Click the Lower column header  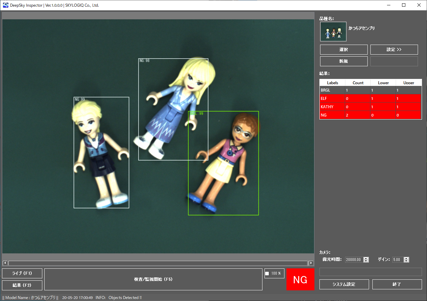(383, 83)
